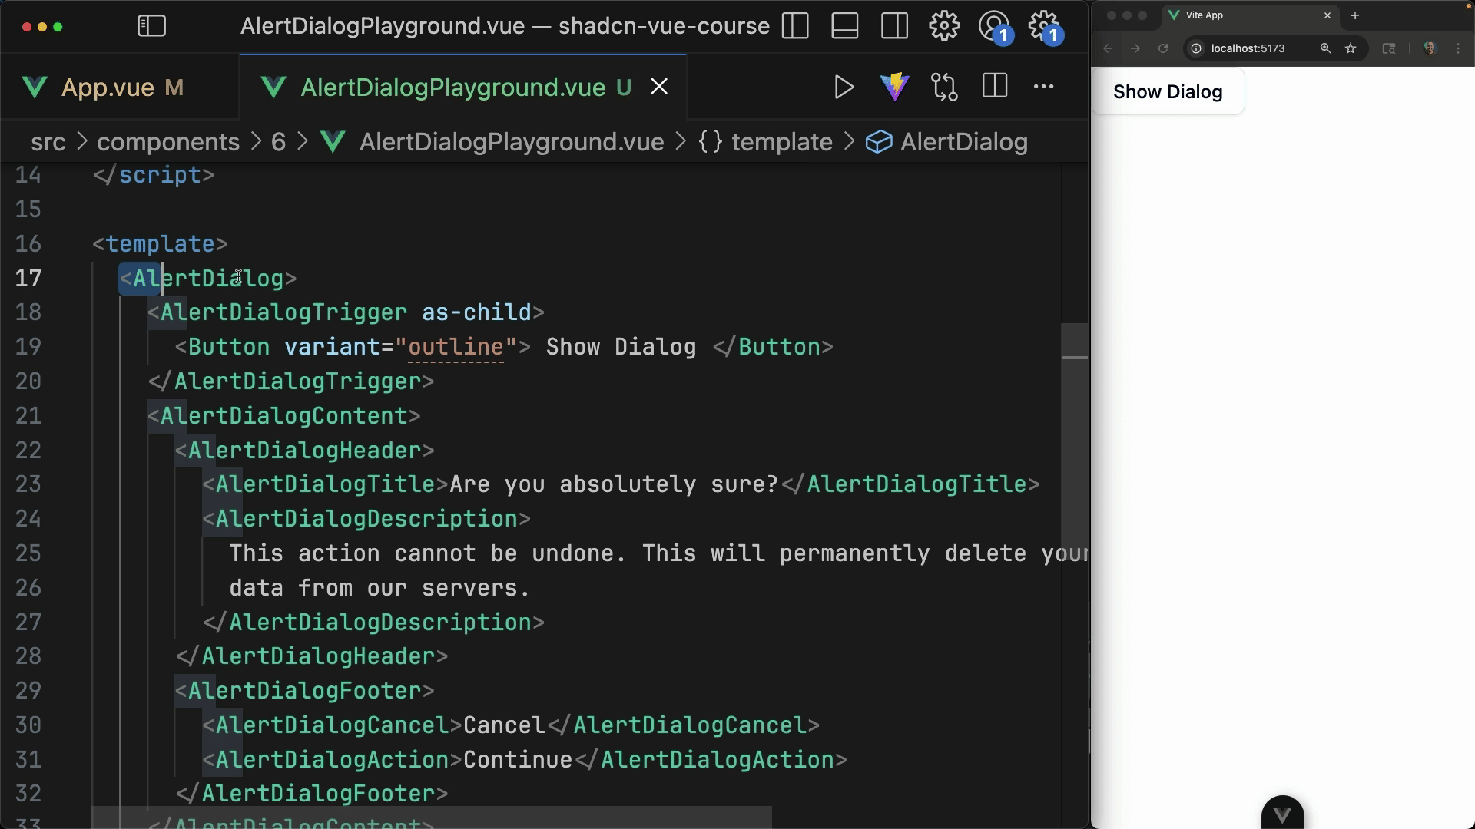Toggle the primary sidebar icon beside window controls
Screen dimensions: 1475x829
coord(151,26)
